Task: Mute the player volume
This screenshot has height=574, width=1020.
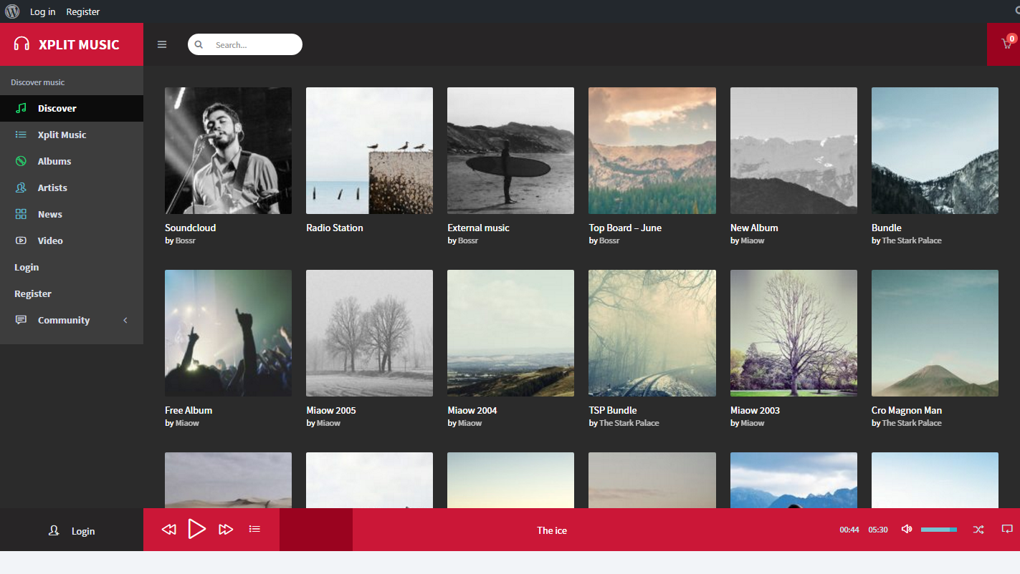Action: pyautogui.click(x=907, y=529)
